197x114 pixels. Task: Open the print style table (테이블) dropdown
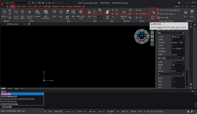tap(178, 65)
